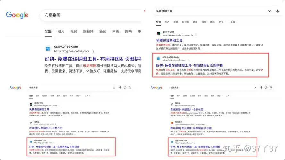Image resolution: width=285 pixels, height=160 pixels.
Task: Start voice search in the 长图拼接 search bar
Action: point(261,88)
